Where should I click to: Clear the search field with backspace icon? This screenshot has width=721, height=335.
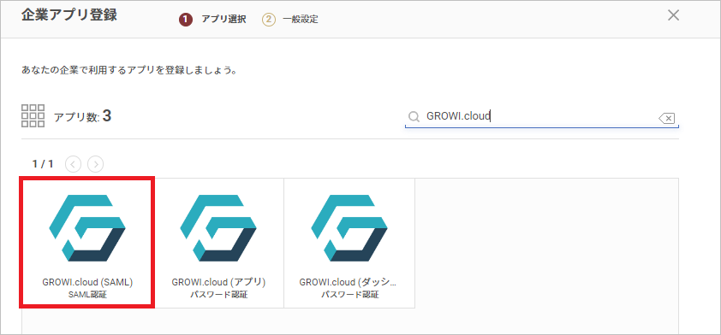click(667, 119)
